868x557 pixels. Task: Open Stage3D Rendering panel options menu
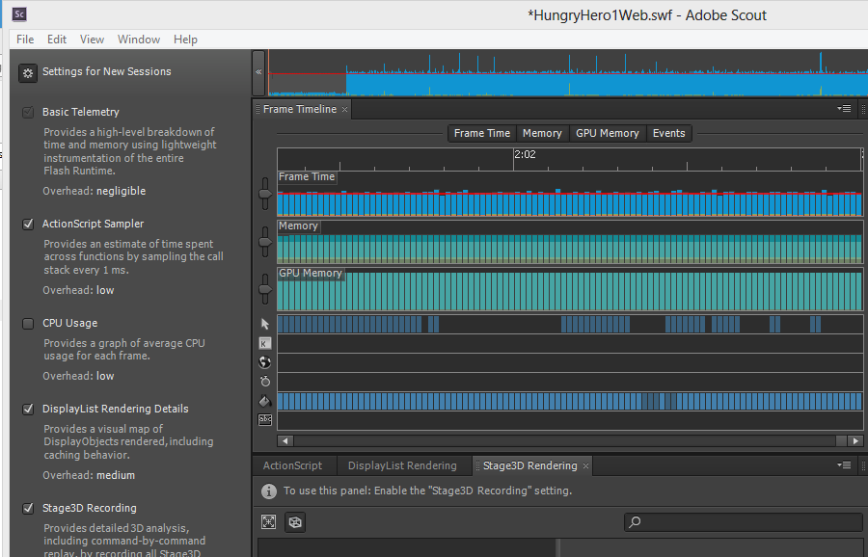click(x=844, y=465)
